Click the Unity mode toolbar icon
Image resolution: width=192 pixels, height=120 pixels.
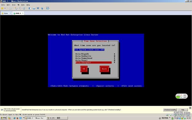coord(42,8)
